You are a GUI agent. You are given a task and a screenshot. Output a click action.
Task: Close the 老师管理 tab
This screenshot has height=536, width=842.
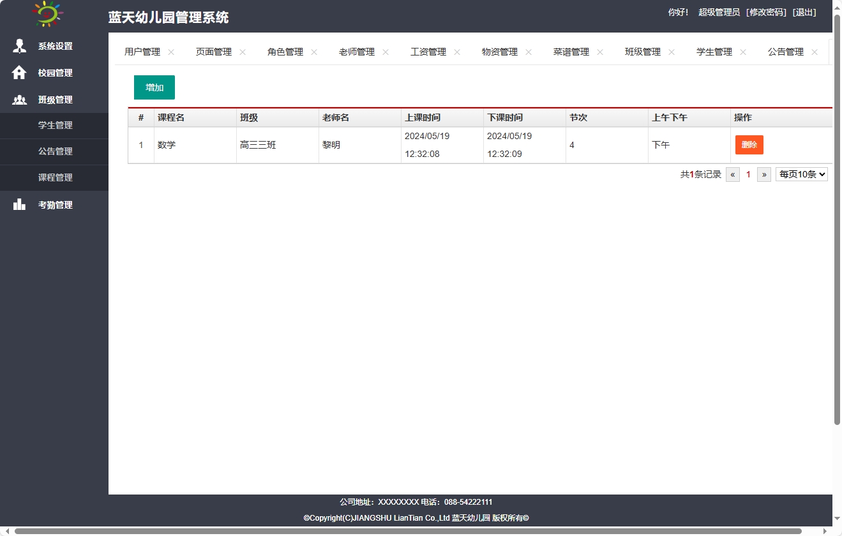pyautogui.click(x=386, y=52)
